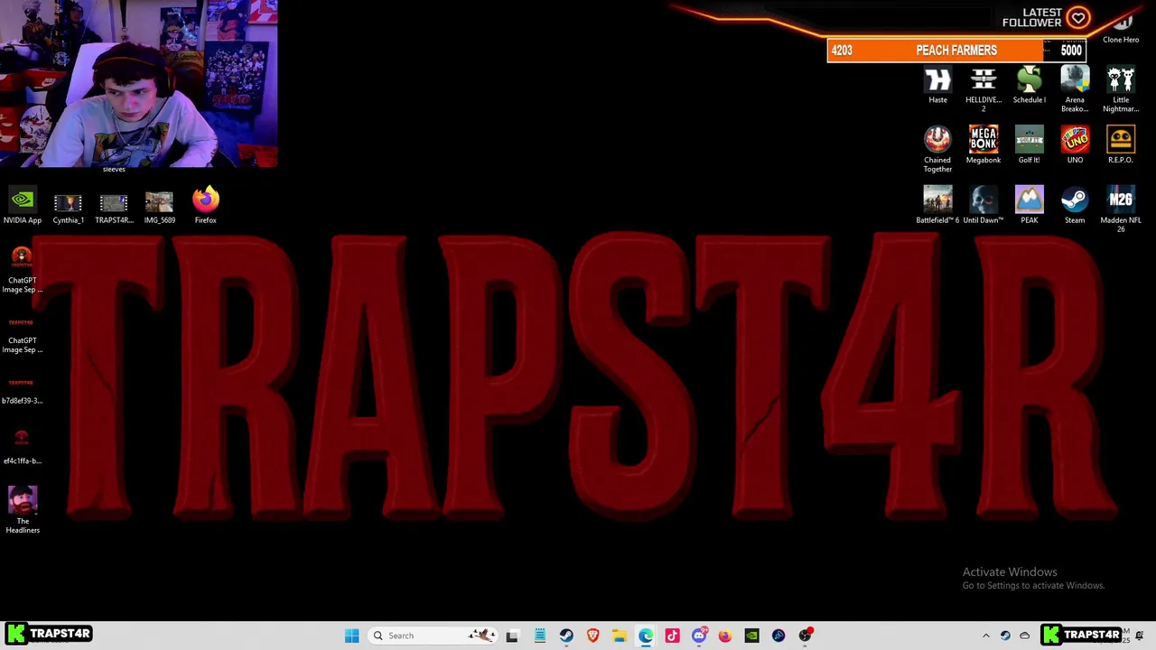Open the NVIDIA App desktop shortcut

tap(23, 206)
